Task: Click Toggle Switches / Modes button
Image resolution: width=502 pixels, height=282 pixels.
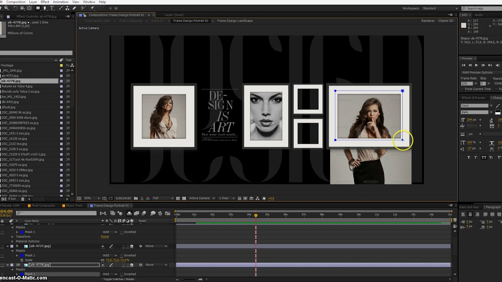Action: pos(119,279)
